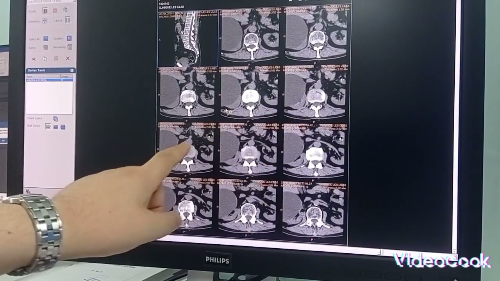Screen dimensions: 500x281
Task: Collapse the Series Tools panel
Action: [x=72, y=70]
